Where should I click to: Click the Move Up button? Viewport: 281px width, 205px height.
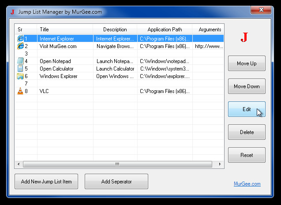pyautogui.click(x=247, y=63)
